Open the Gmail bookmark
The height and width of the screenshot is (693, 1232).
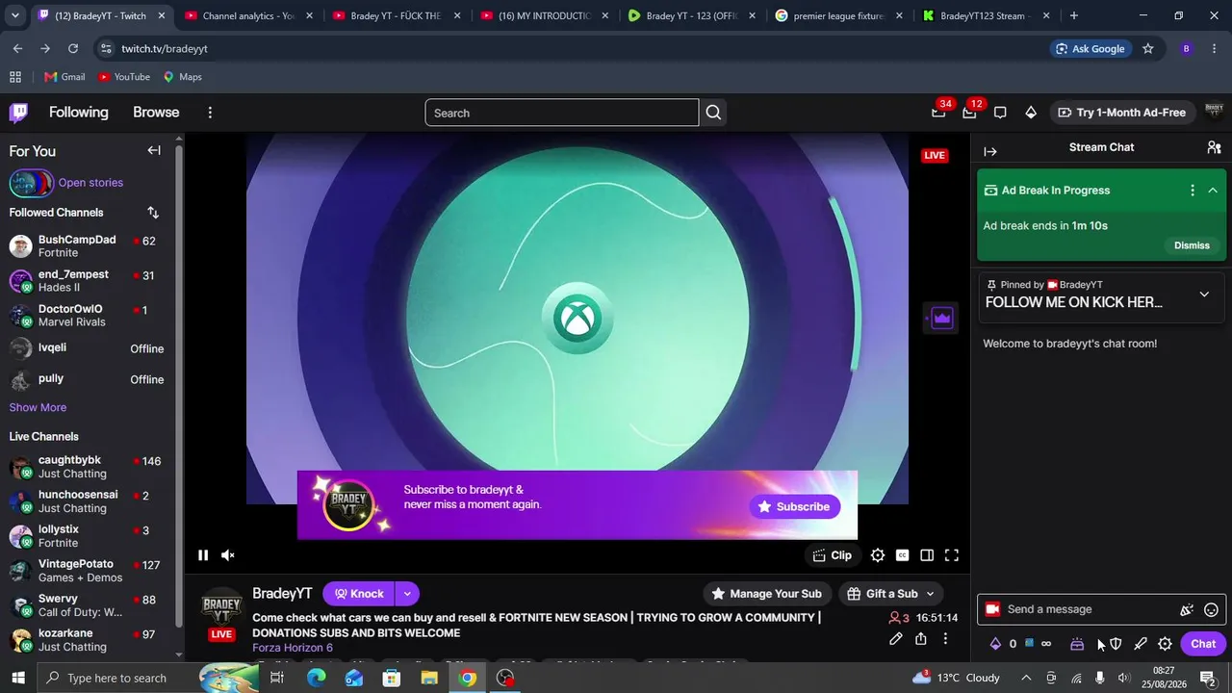[64, 77]
